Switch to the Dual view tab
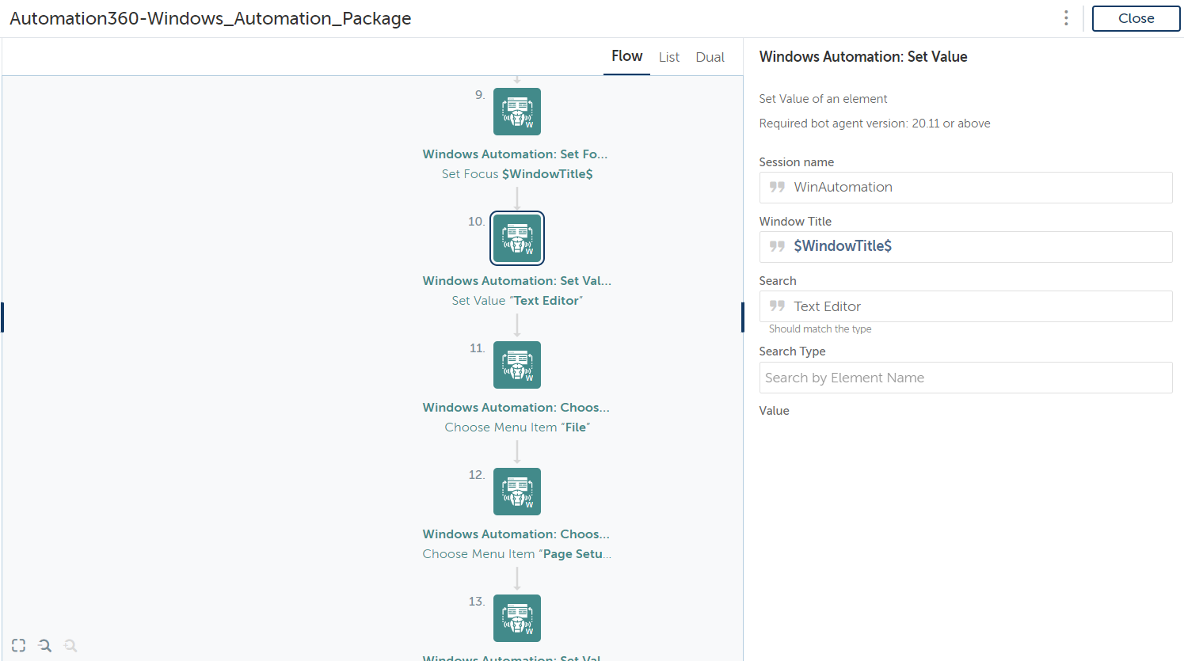 pyautogui.click(x=710, y=57)
